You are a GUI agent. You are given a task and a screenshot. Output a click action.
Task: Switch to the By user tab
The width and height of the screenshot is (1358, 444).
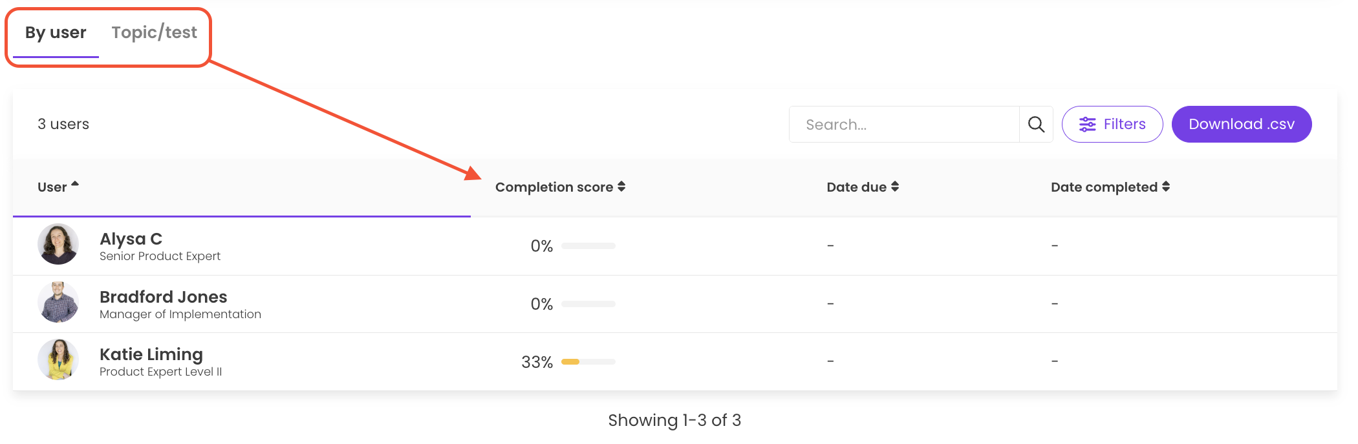click(56, 33)
